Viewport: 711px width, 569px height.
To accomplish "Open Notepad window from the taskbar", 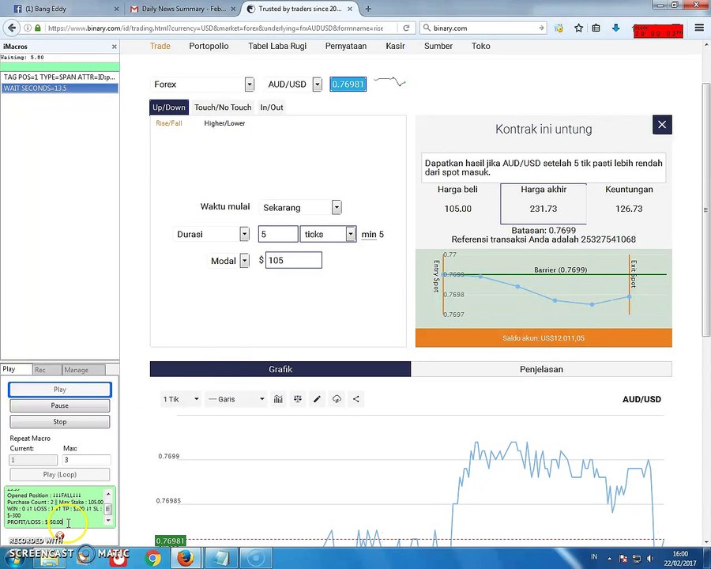I will point(221,558).
